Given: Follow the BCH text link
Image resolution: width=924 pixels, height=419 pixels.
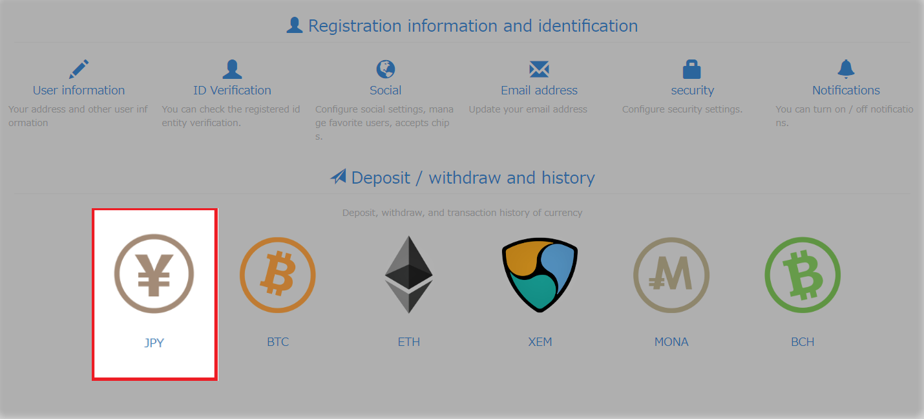Looking at the screenshot, I should click(803, 342).
